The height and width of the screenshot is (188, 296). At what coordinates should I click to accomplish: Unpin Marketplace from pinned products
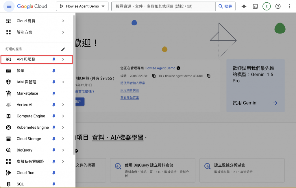point(54,93)
